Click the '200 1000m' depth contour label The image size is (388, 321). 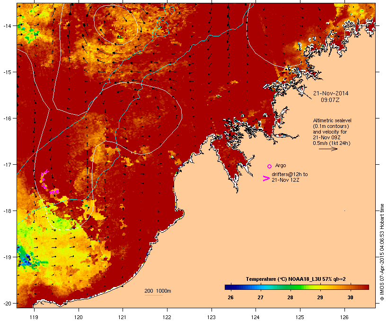[158, 291]
